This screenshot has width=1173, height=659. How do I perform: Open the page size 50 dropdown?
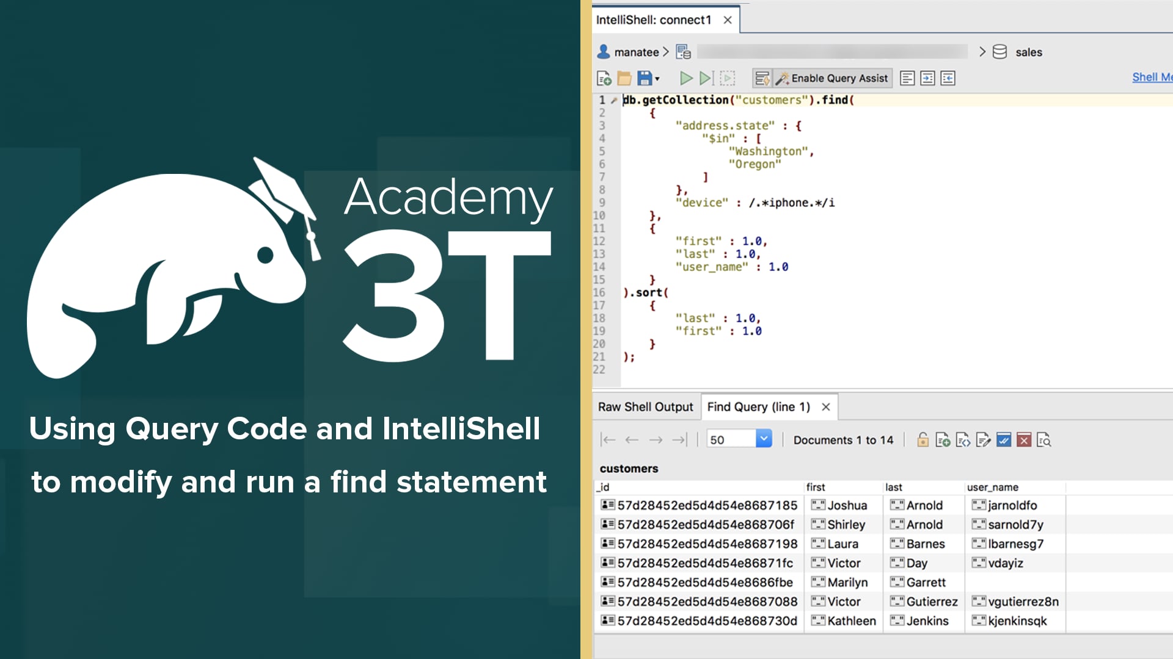764,439
